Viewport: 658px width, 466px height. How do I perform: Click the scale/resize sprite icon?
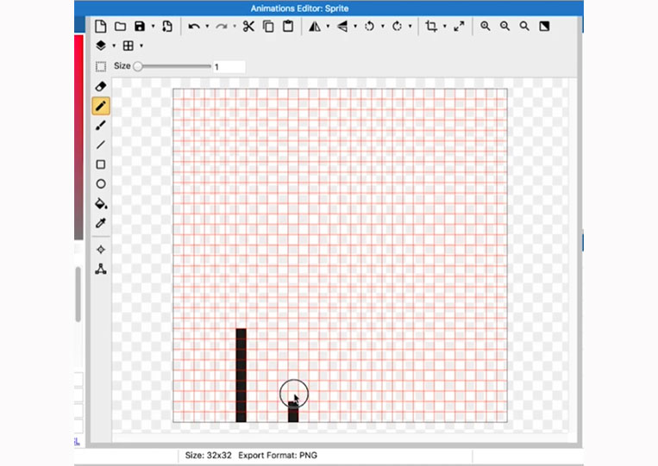coord(459,27)
